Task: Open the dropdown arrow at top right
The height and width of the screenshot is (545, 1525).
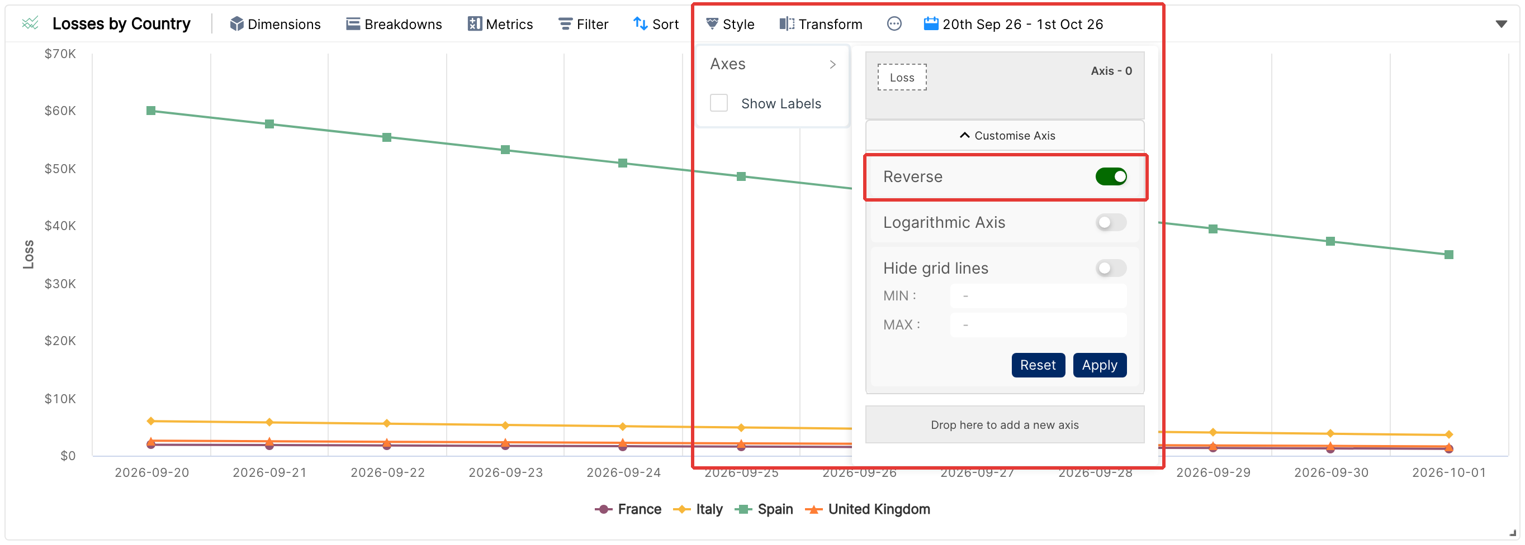Action: (x=1501, y=24)
